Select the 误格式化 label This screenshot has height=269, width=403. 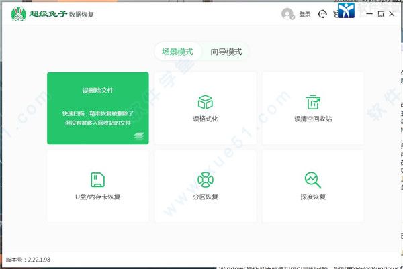pos(206,119)
